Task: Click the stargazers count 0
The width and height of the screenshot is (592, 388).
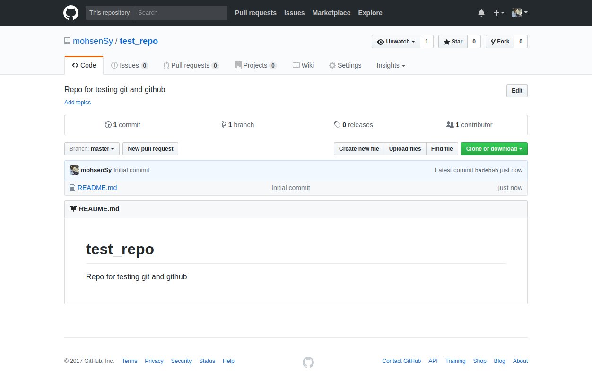Action: pos(474,42)
